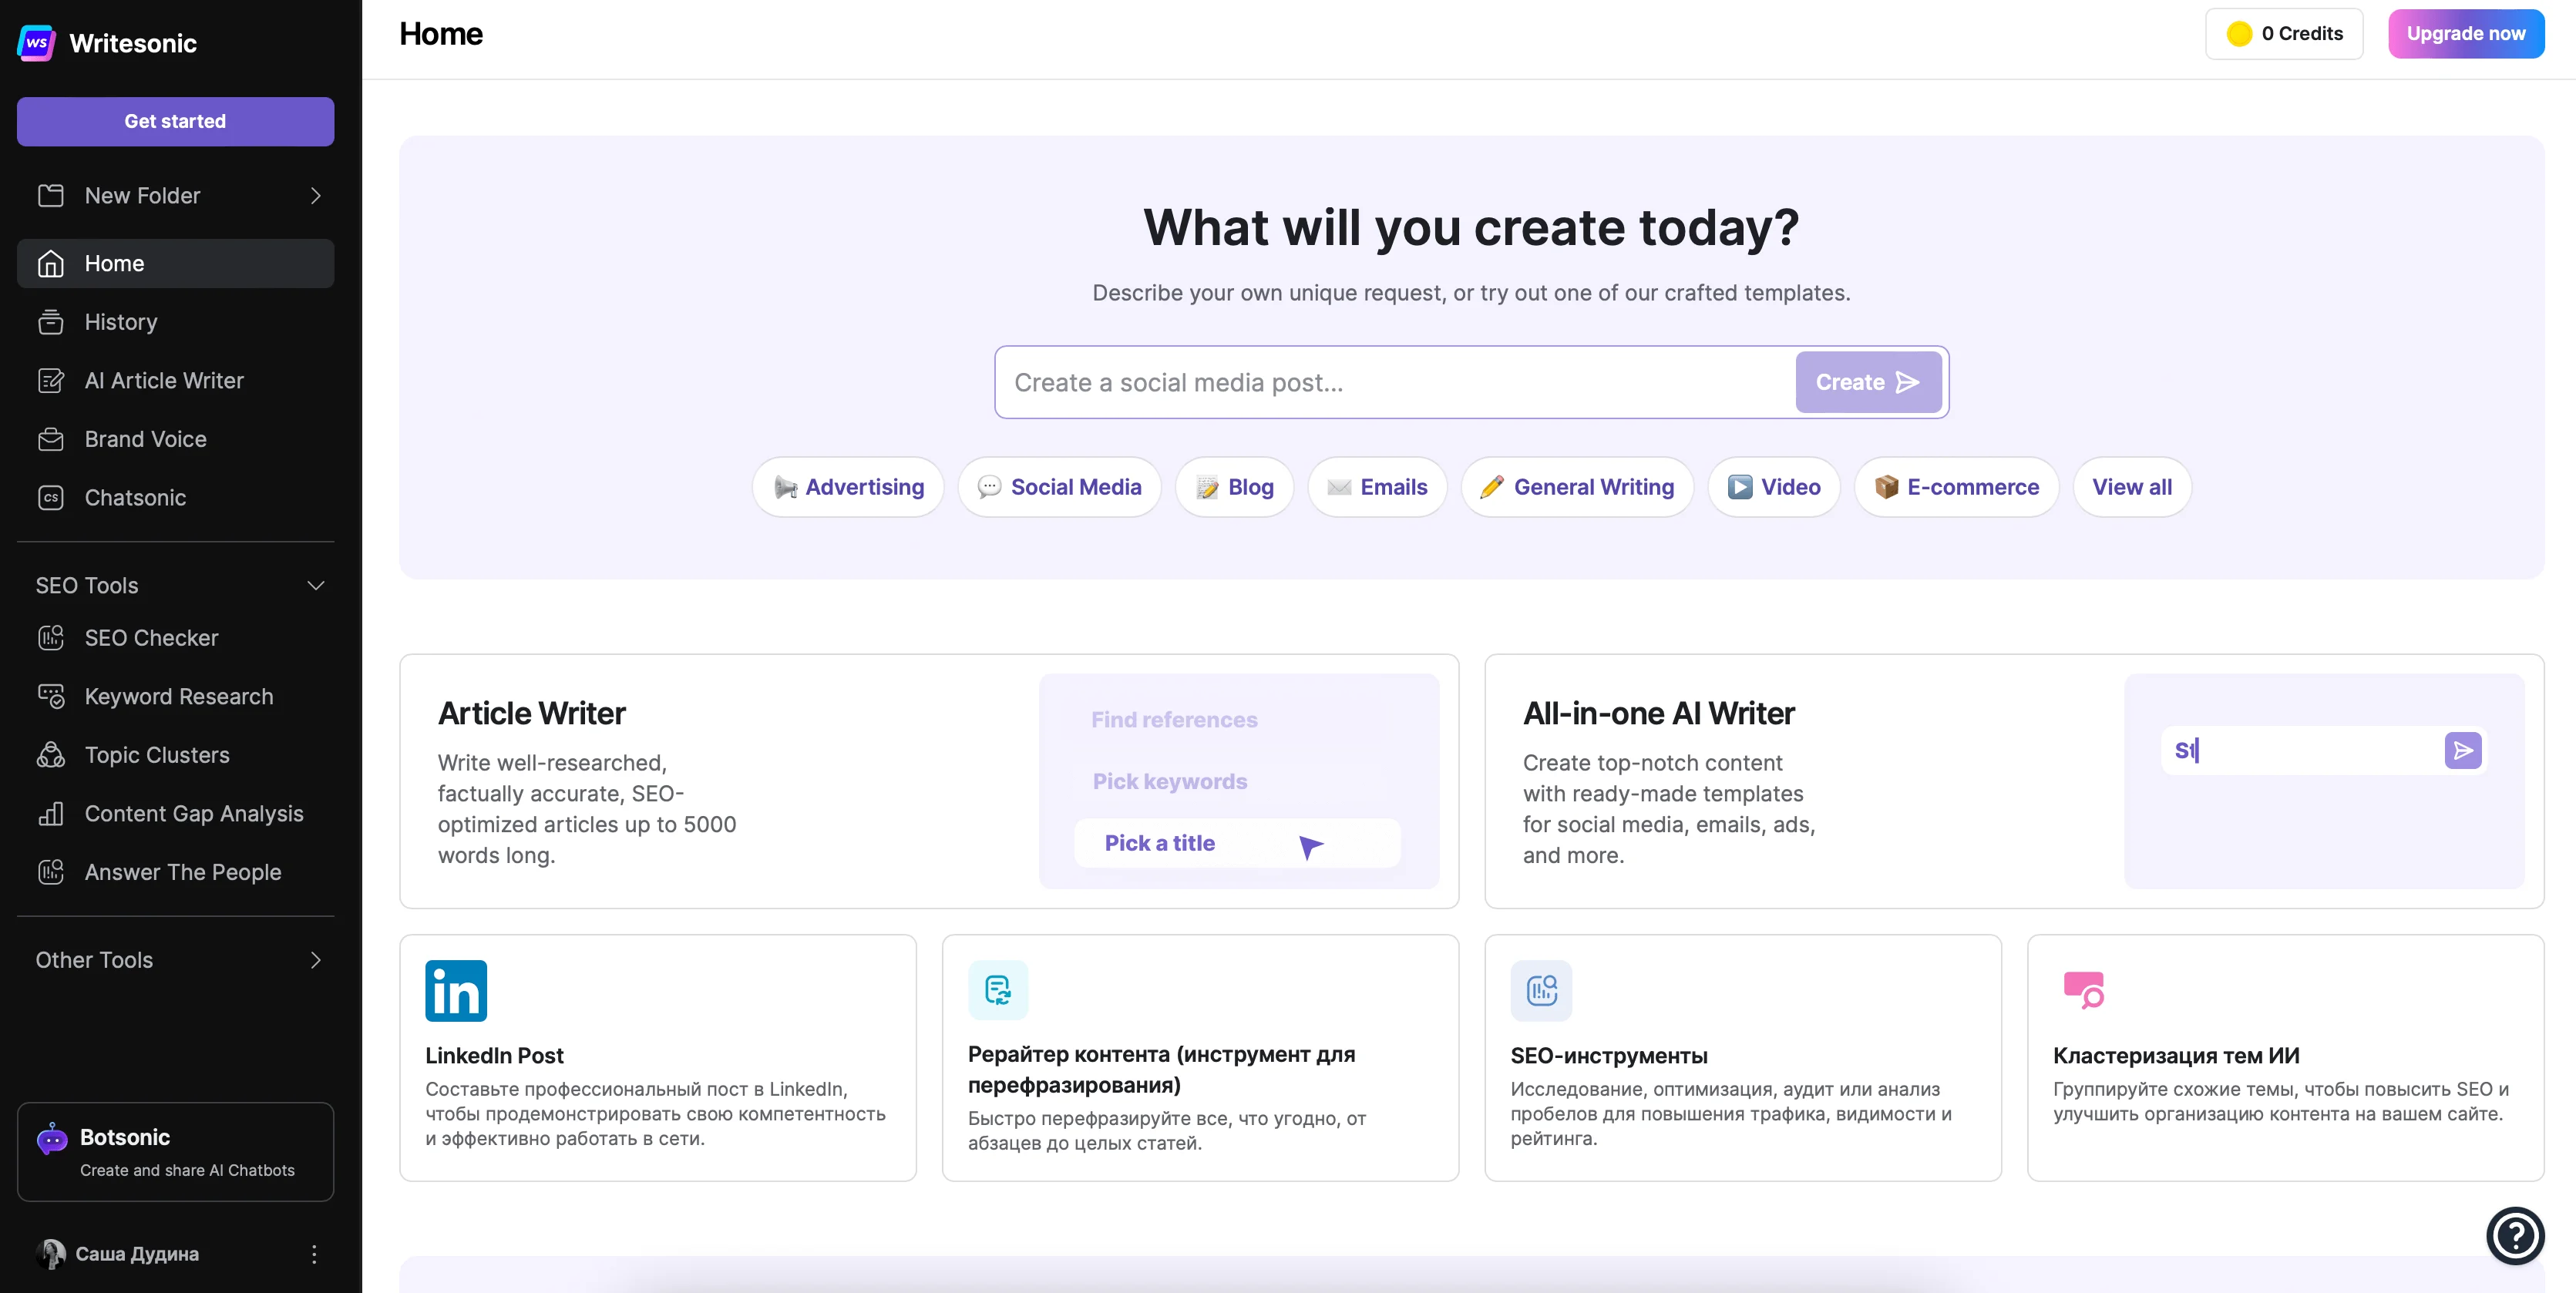Focus the 'Create a social media post' input
This screenshot has width=2576, height=1293.
pos(1393,383)
